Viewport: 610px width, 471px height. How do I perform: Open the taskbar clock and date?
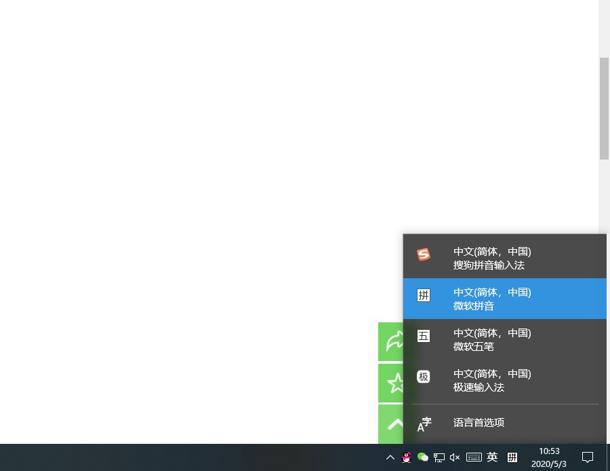549,457
